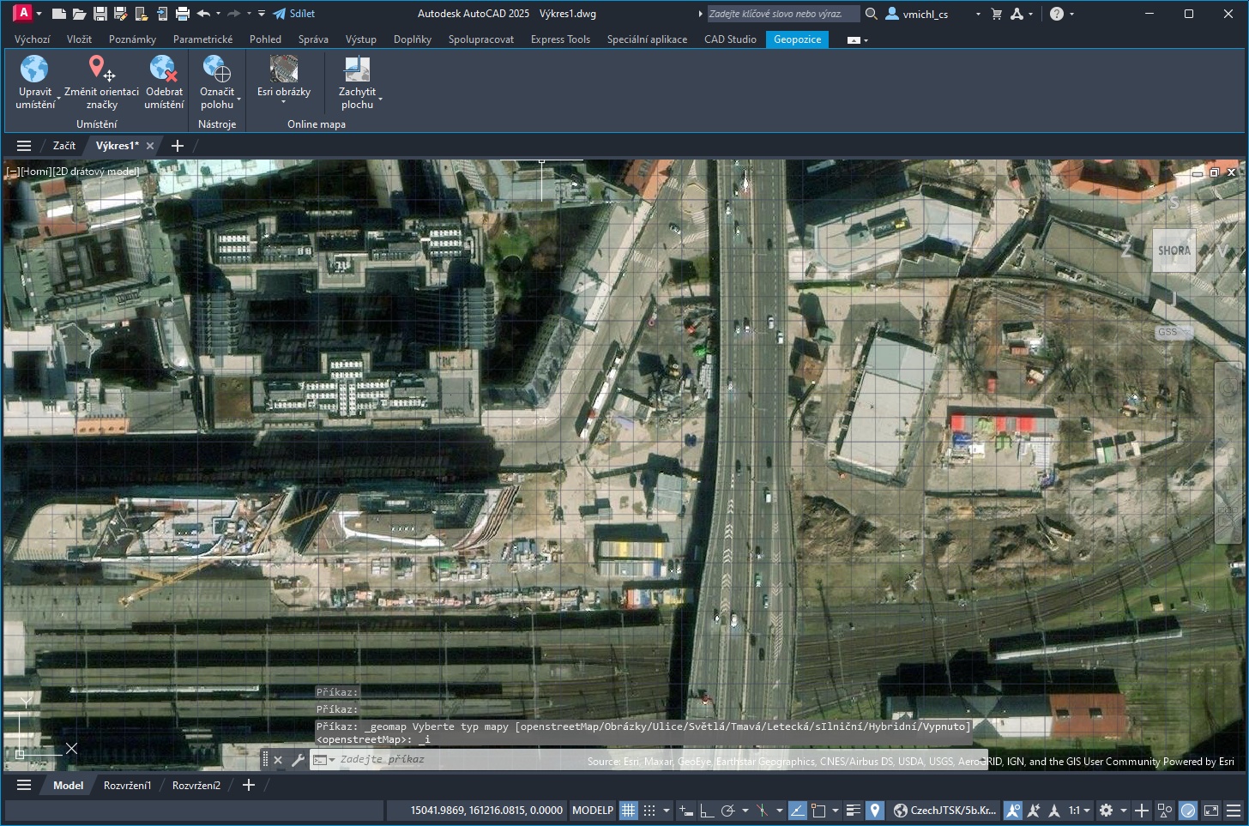Click Zachytit plochu icon

(357, 69)
